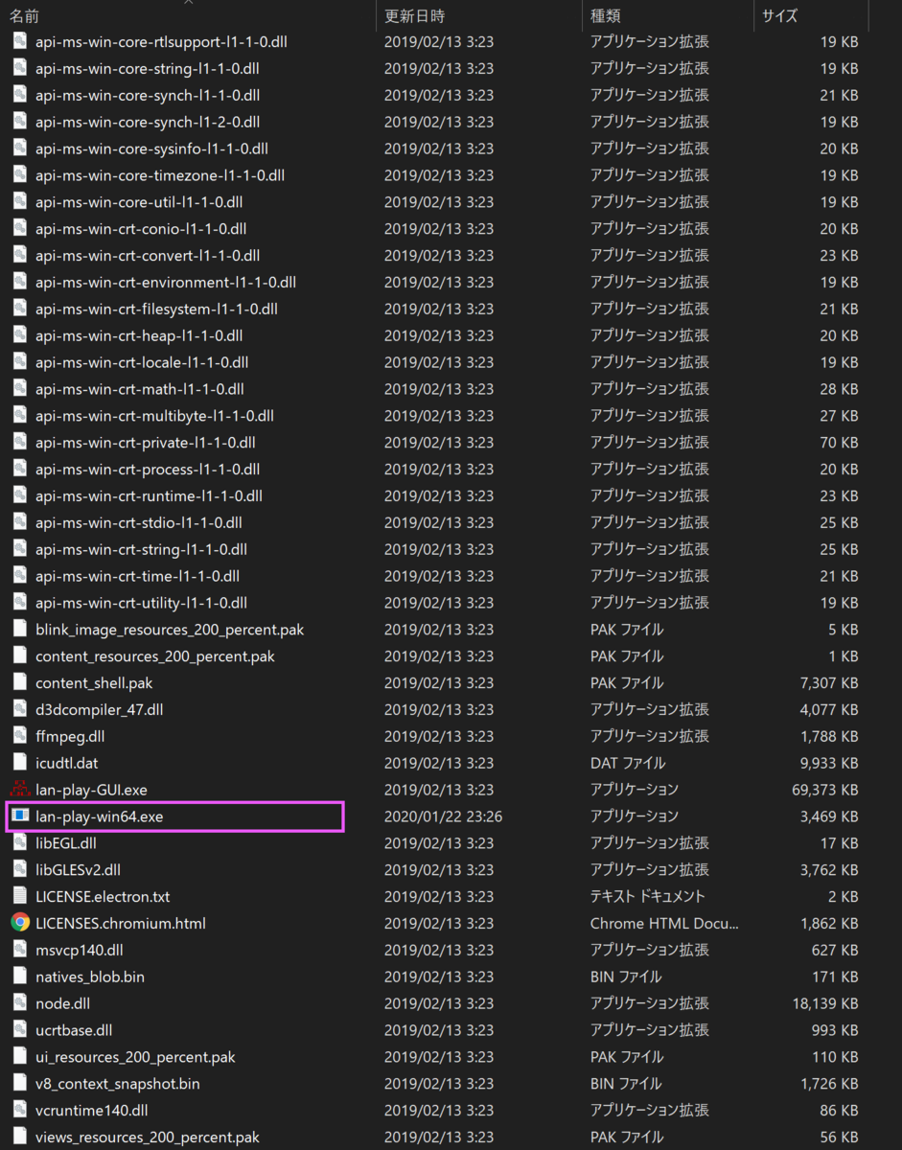902x1150 pixels.
Task: Click the DLL icon of ucrtbase.dll
Action: [x=20, y=1030]
